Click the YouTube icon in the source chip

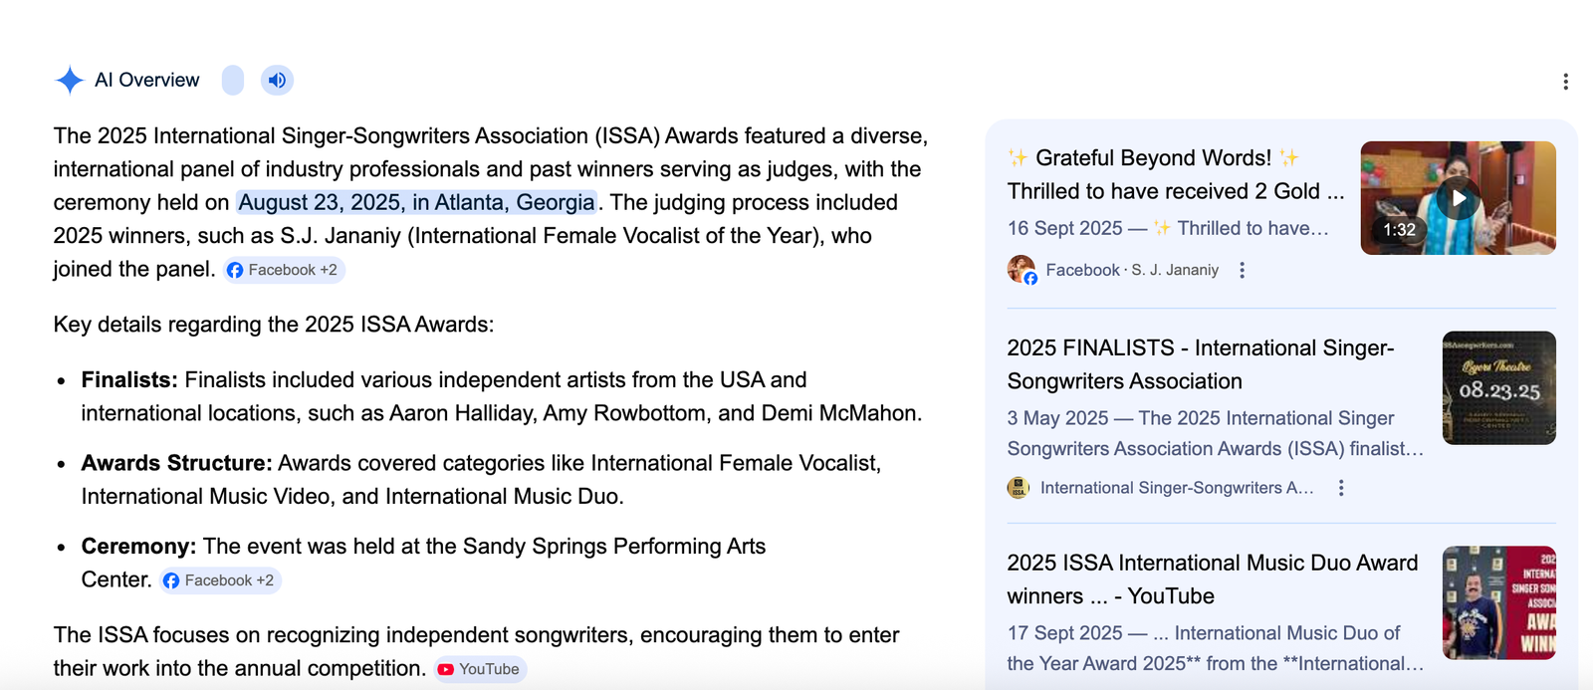click(x=446, y=669)
